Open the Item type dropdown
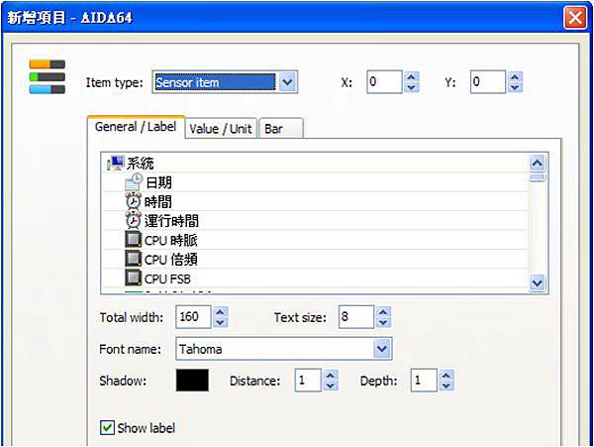This screenshot has height=447, width=594. [x=287, y=82]
